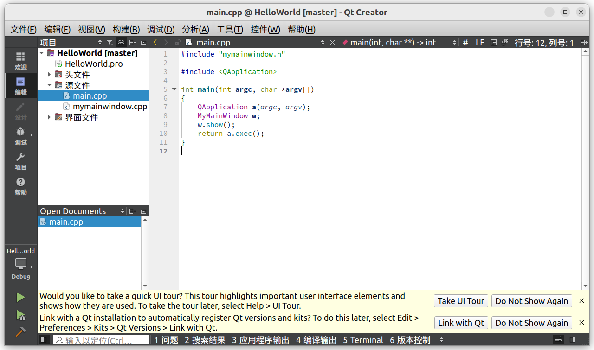594x350 pixels.
Task: Go forward in editor navigation history
Action: pos(166,42)
